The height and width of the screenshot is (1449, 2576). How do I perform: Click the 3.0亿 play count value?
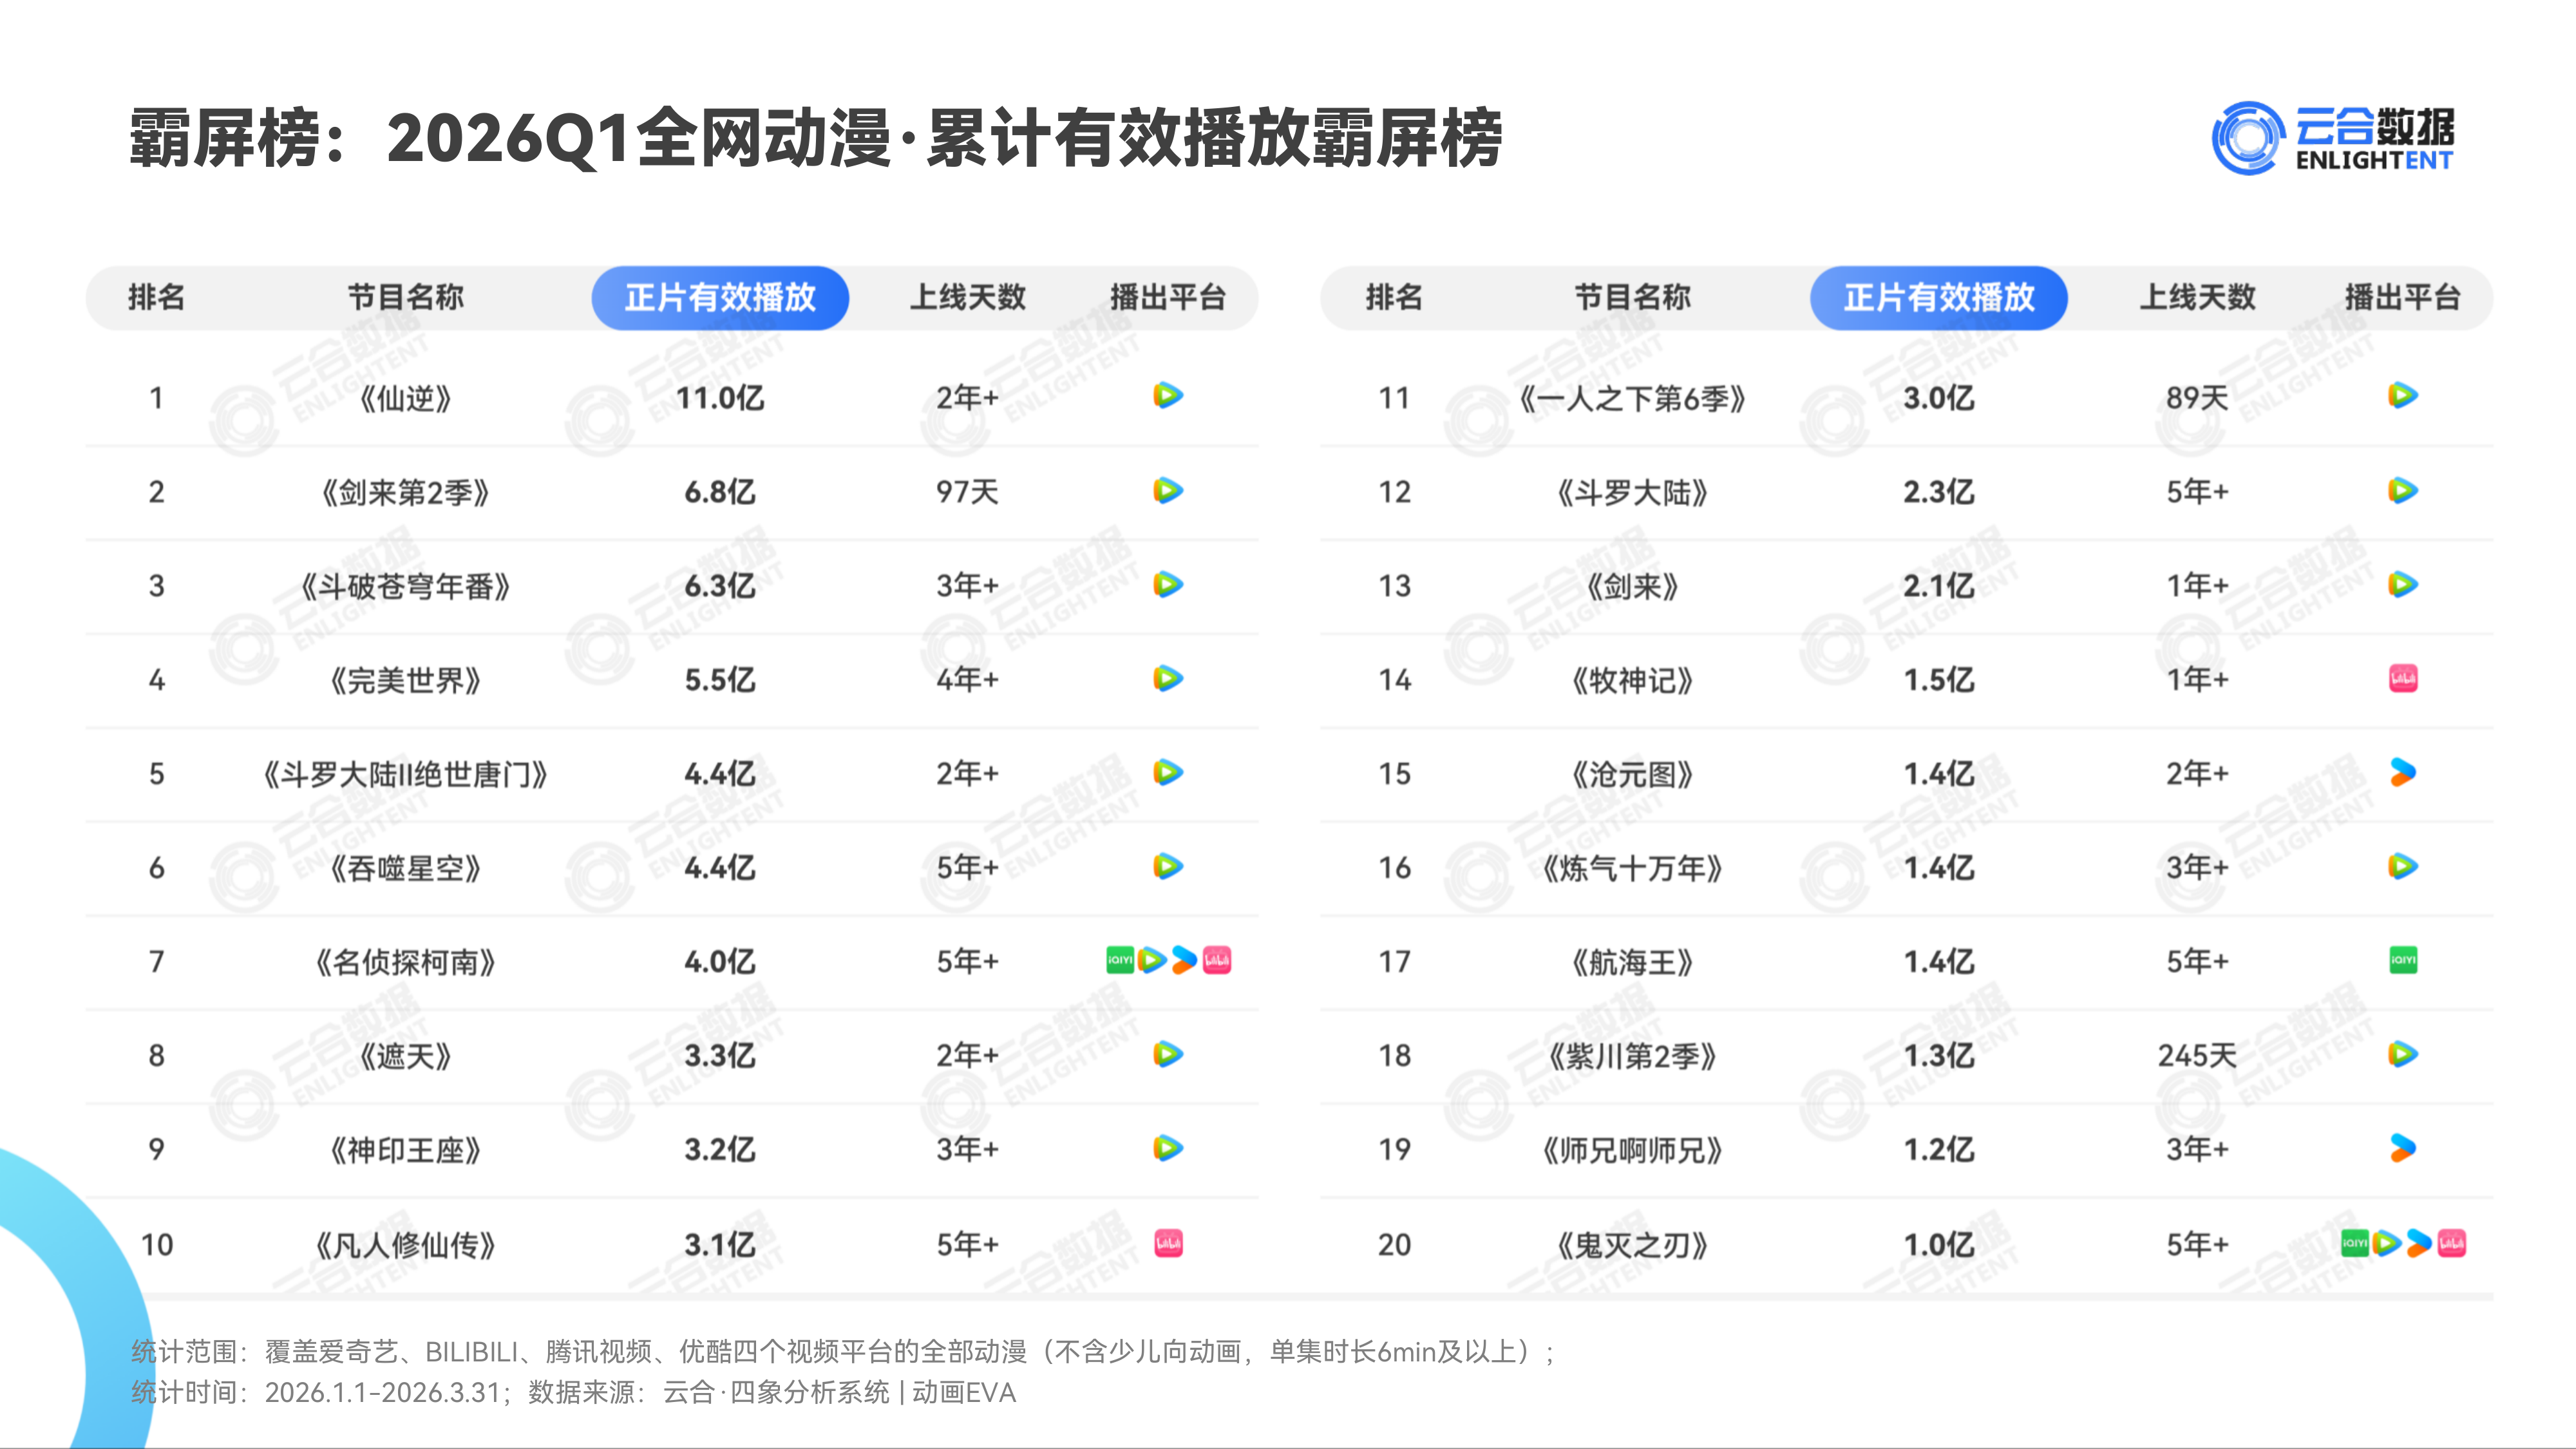pos(1939,398)
